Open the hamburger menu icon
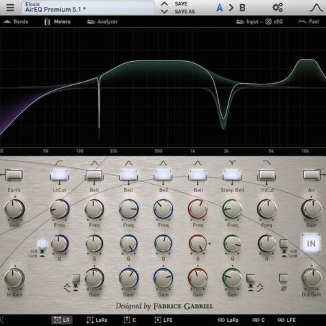Image resolution: width=326 pixels, height=326 pixels. [10, 7]
